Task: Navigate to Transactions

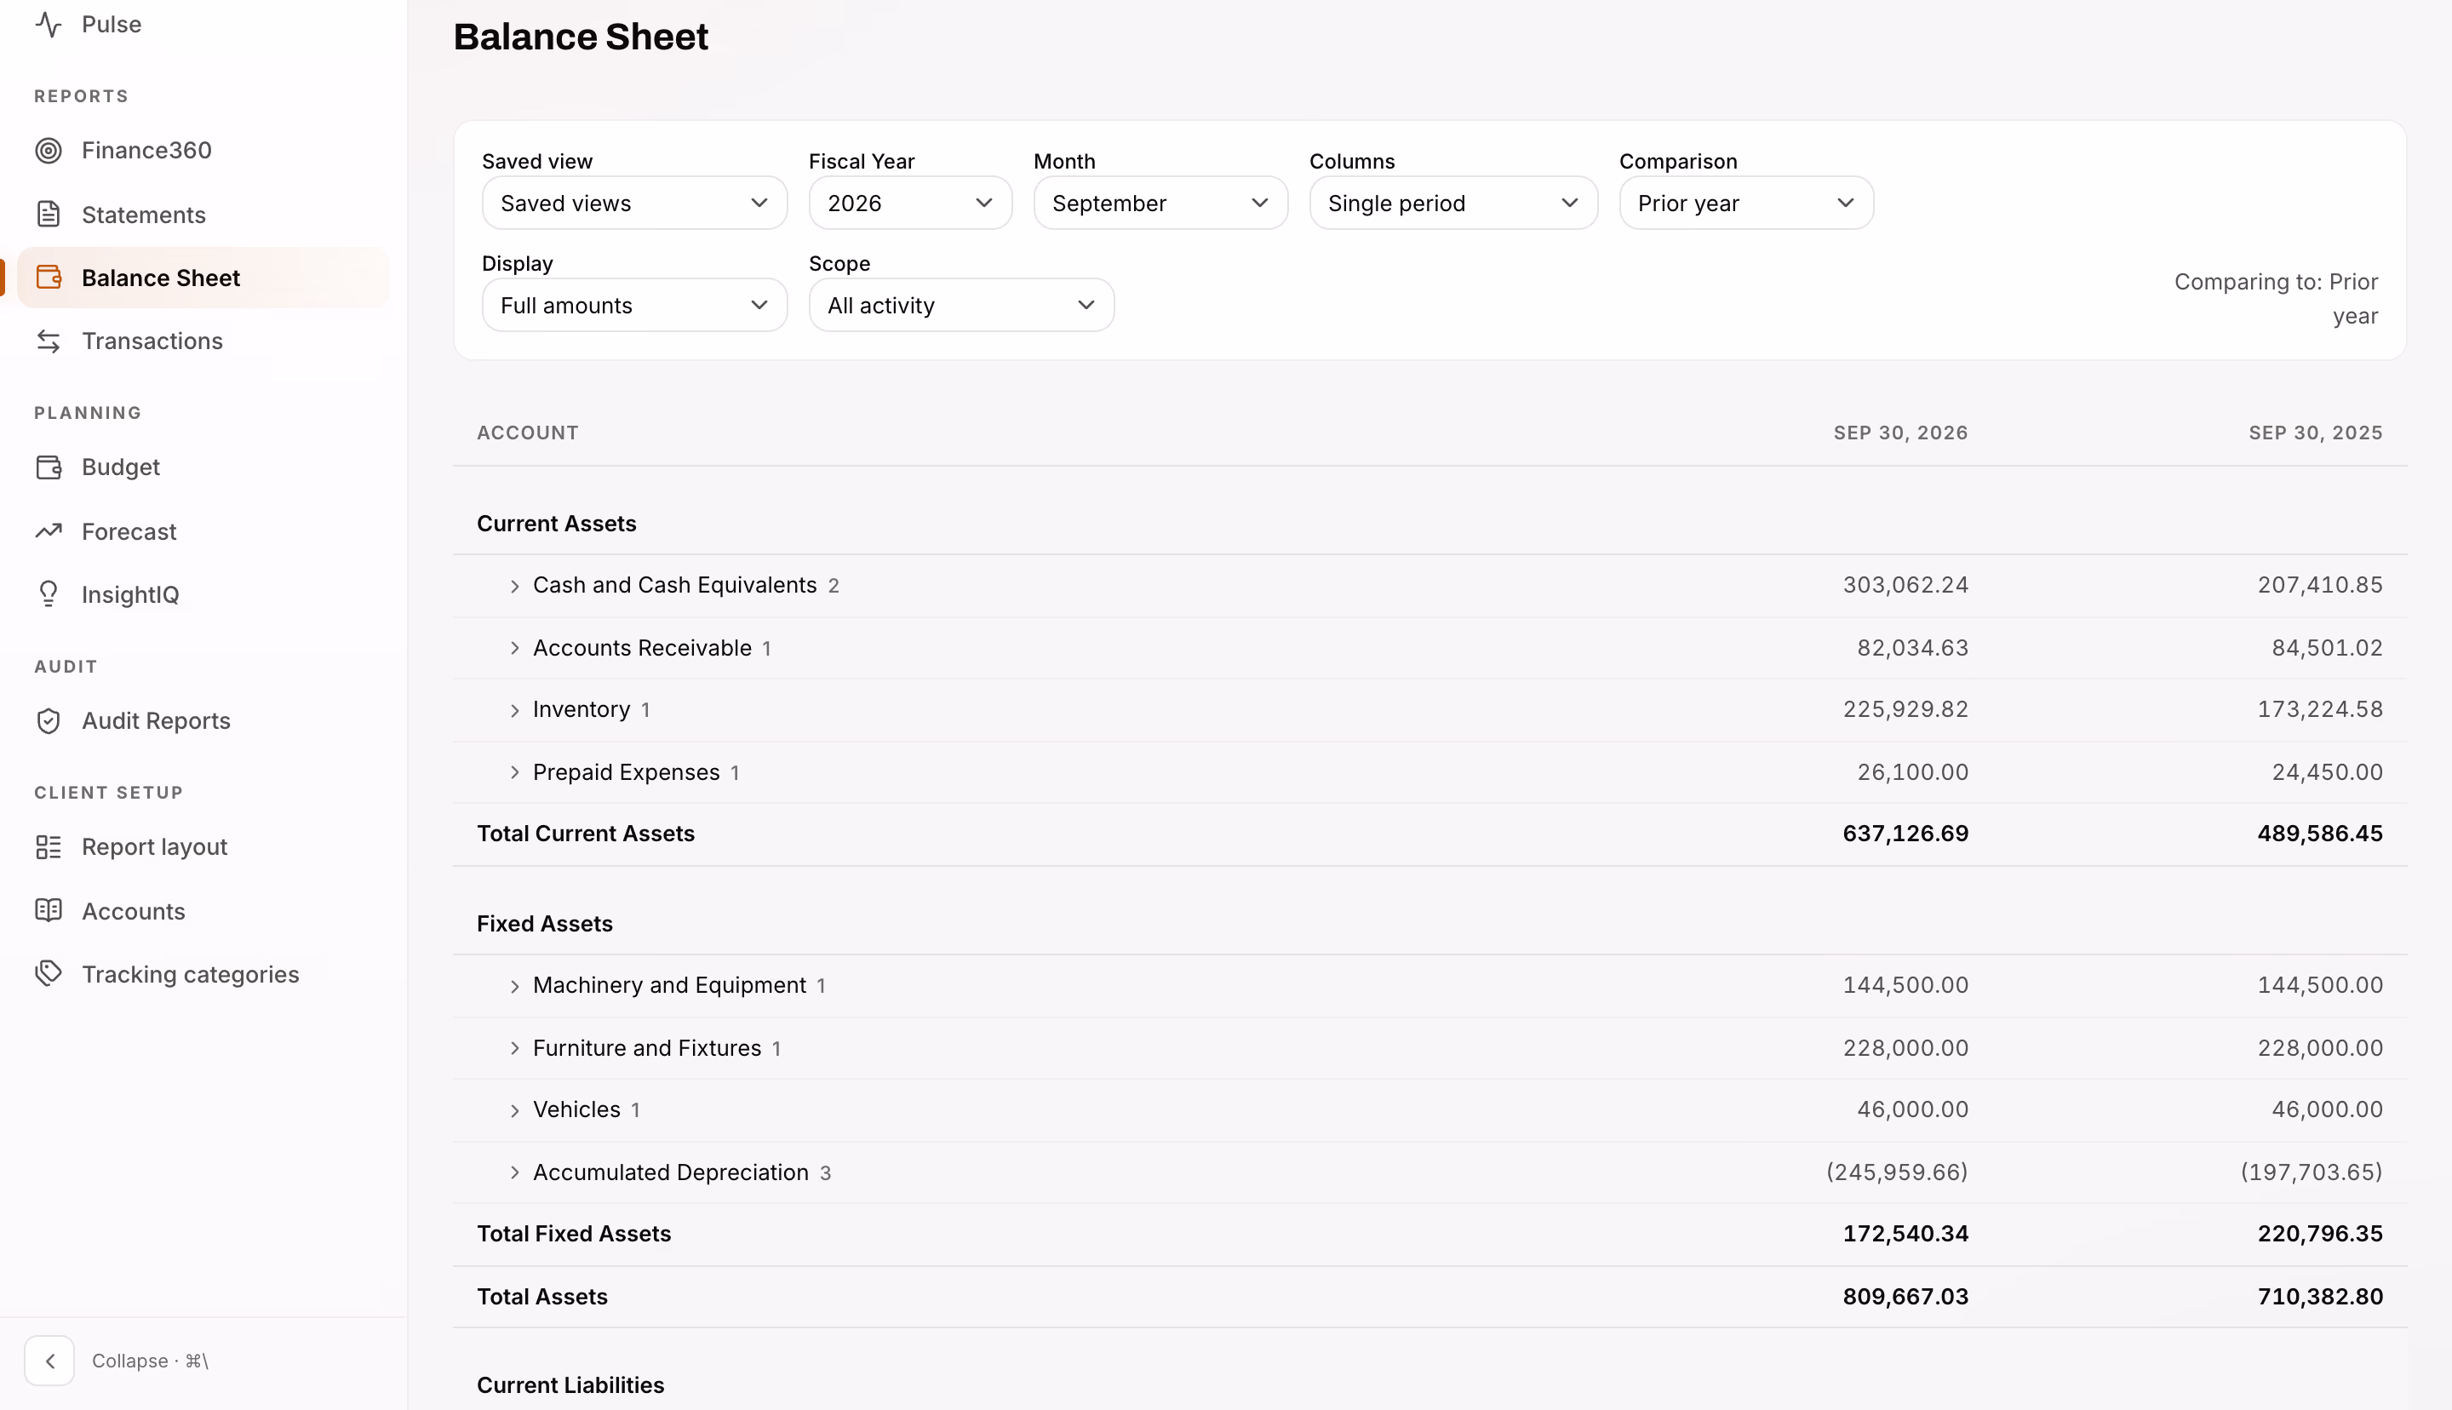Action: pos(203,341)
